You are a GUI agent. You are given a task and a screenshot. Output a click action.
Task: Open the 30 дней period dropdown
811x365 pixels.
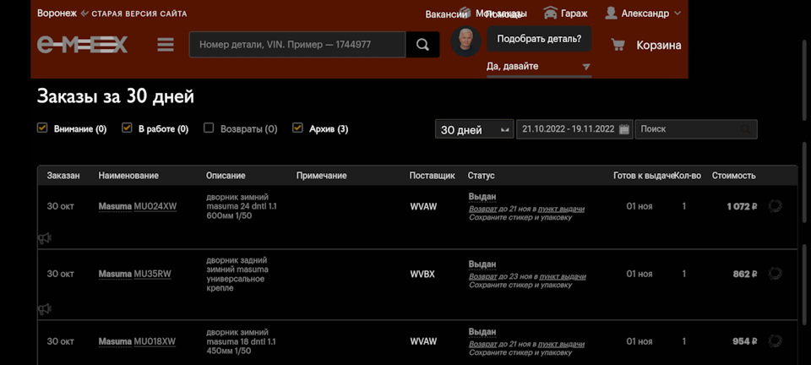pyautogui.click(x=474, y=129)
